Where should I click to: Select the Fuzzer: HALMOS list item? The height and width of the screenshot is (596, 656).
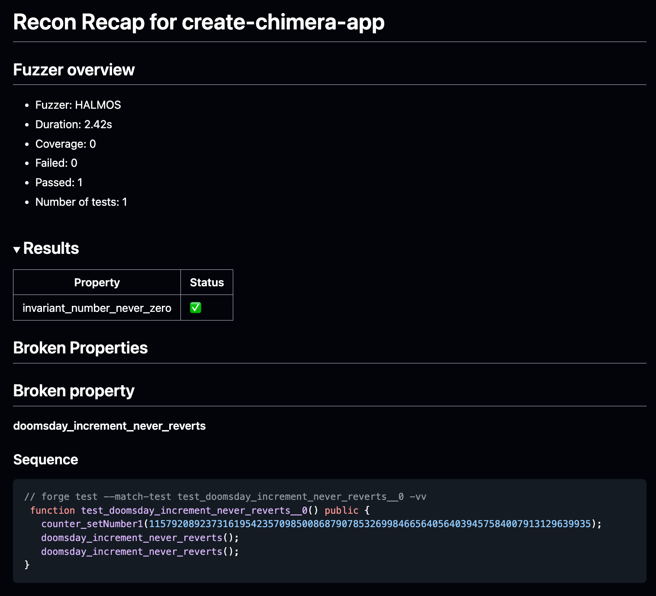pyautogui.click(x=78, y=105)
